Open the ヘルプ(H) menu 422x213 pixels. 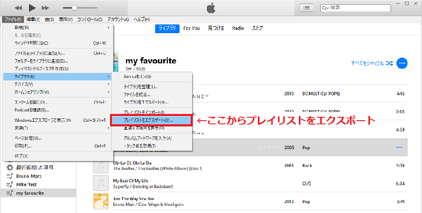click(x=142, y=20)
